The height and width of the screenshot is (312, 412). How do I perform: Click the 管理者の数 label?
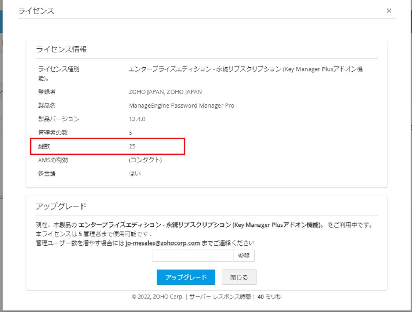click(53, 133)
